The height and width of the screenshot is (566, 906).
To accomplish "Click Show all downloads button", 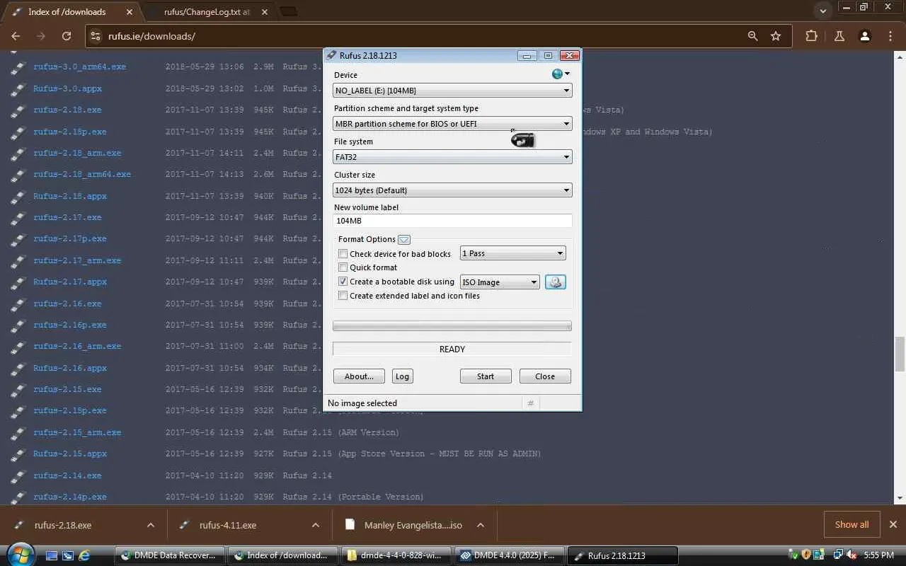I will click(851, 524).
